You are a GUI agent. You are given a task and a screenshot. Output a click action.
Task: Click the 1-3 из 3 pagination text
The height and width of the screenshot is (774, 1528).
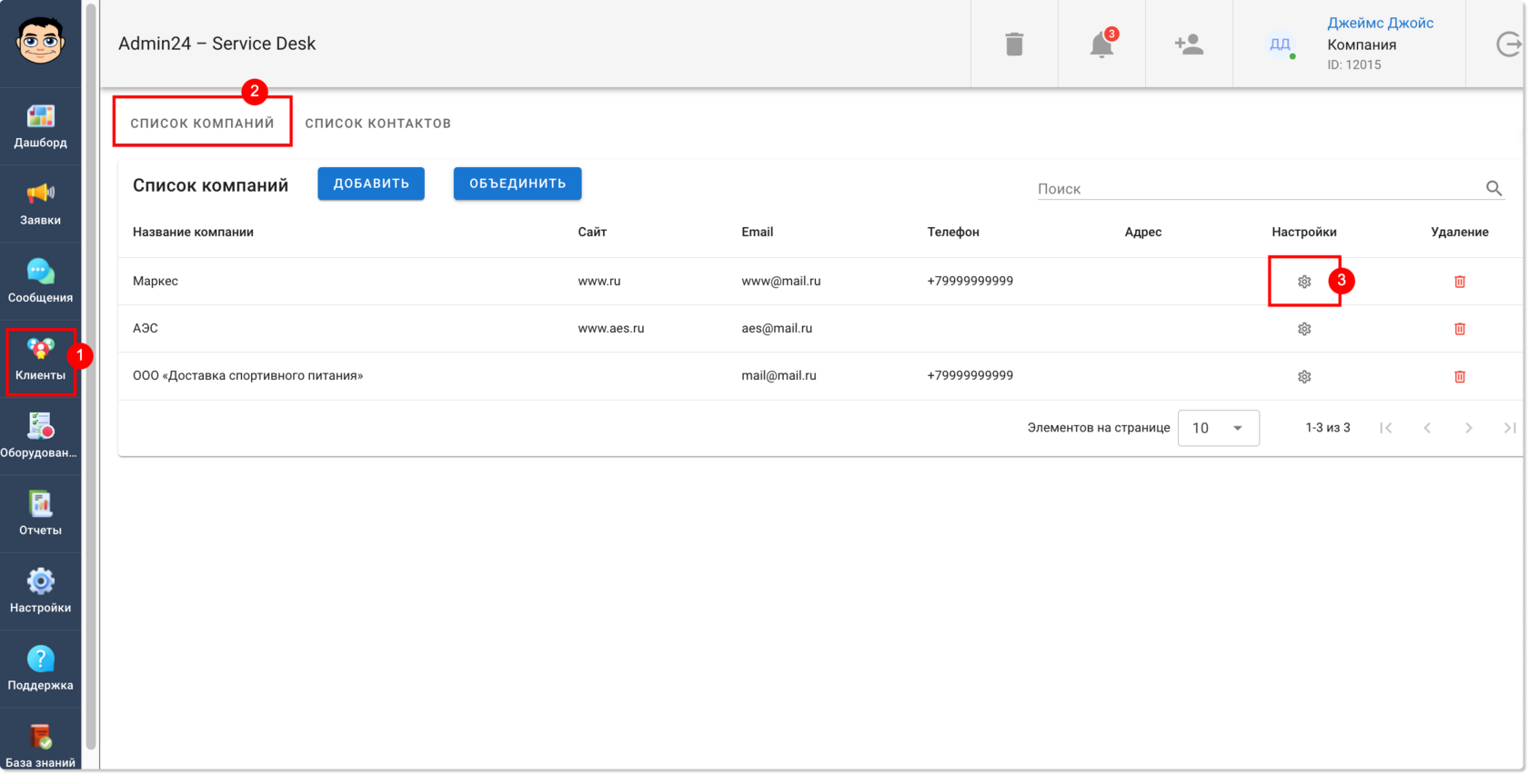[1328, 427]
